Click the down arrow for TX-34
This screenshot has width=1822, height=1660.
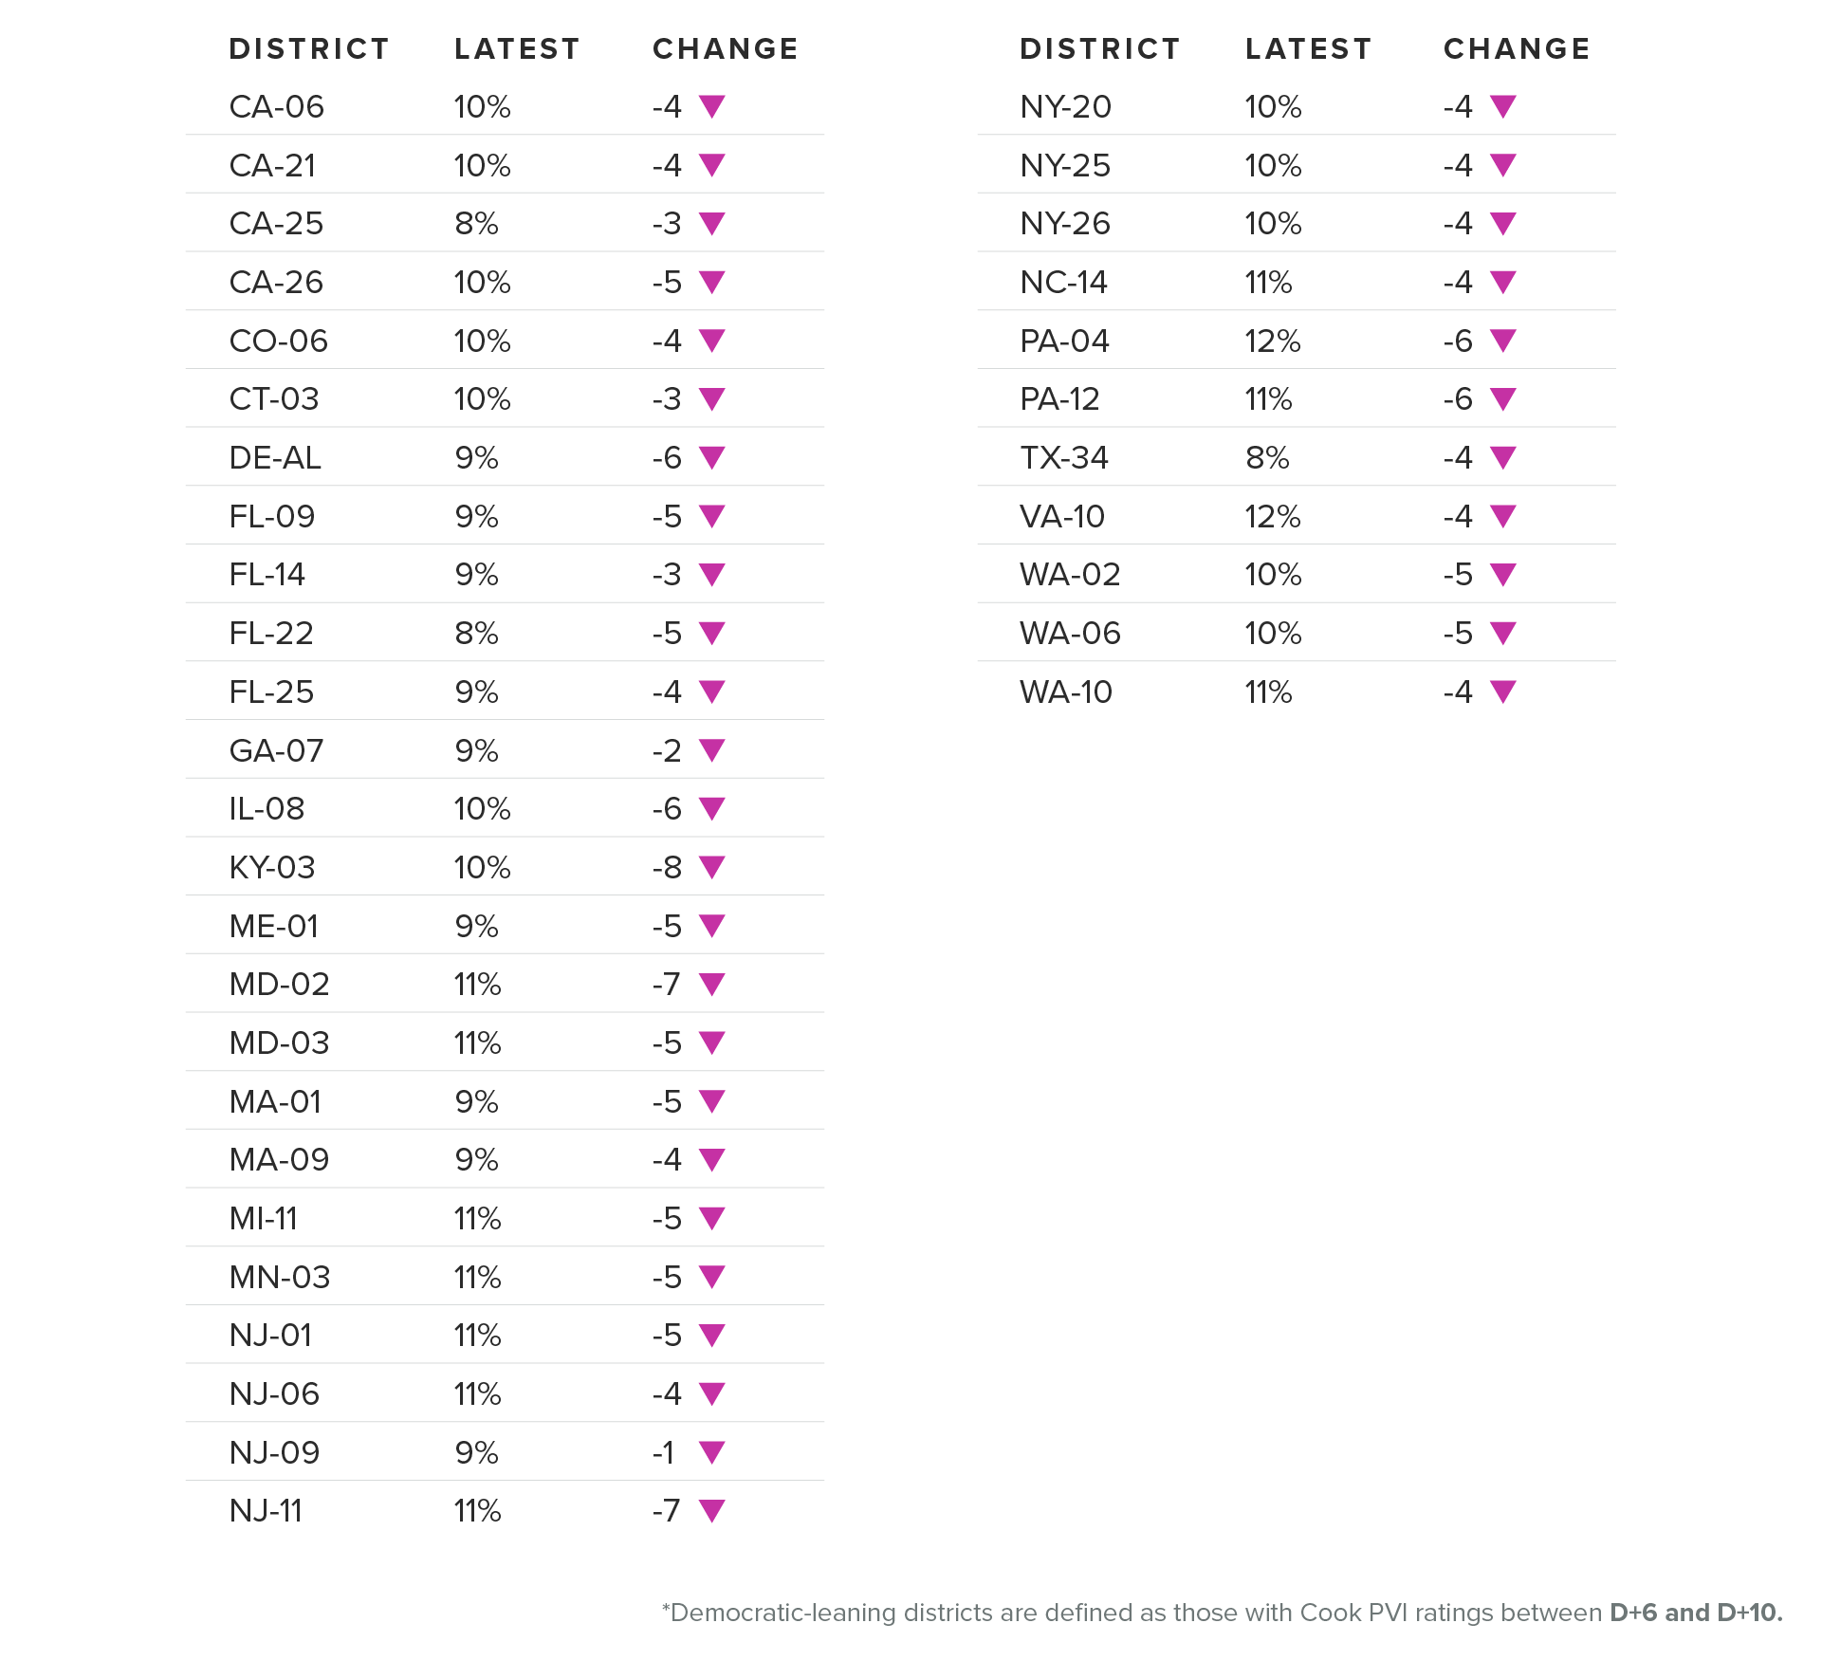click(1502, 457)
